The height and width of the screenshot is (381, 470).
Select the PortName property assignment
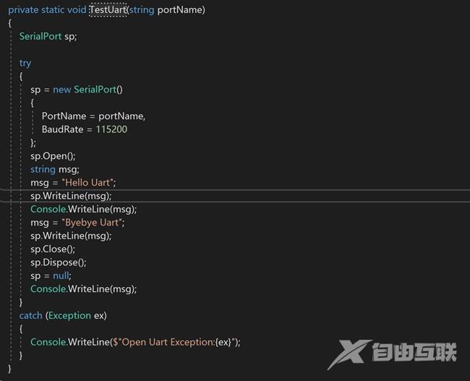(93, 116)
